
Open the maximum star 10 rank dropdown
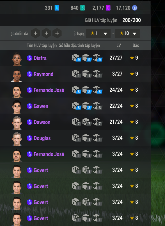click(x=127, y=33)
